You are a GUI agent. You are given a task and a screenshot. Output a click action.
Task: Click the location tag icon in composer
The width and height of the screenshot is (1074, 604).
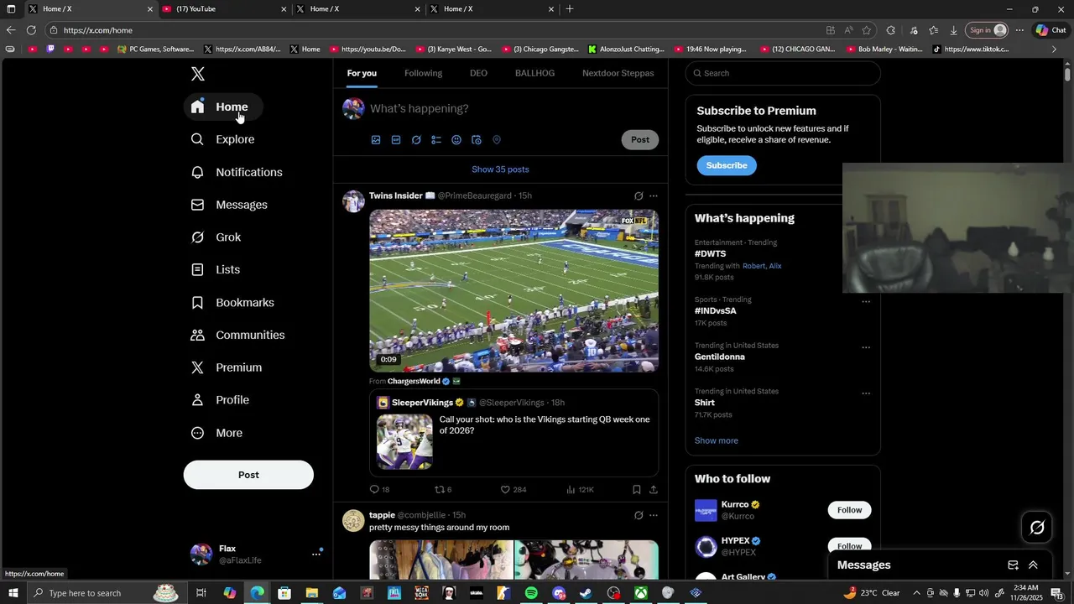(497, 140)
